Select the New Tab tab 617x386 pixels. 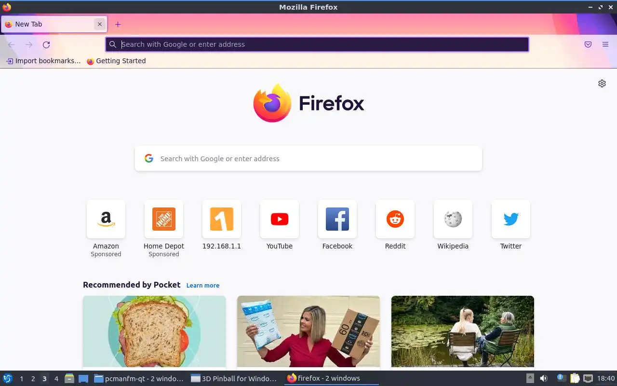coord(54,24)
